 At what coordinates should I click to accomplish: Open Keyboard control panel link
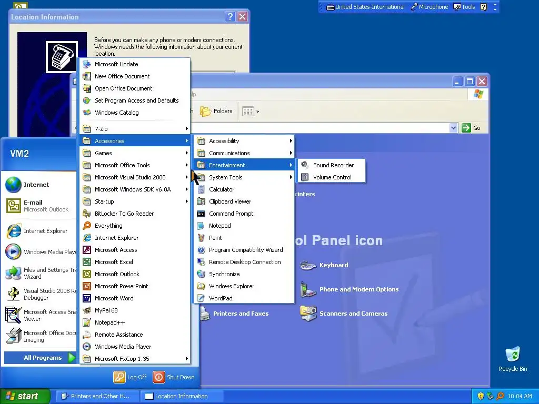coord(324,265)
